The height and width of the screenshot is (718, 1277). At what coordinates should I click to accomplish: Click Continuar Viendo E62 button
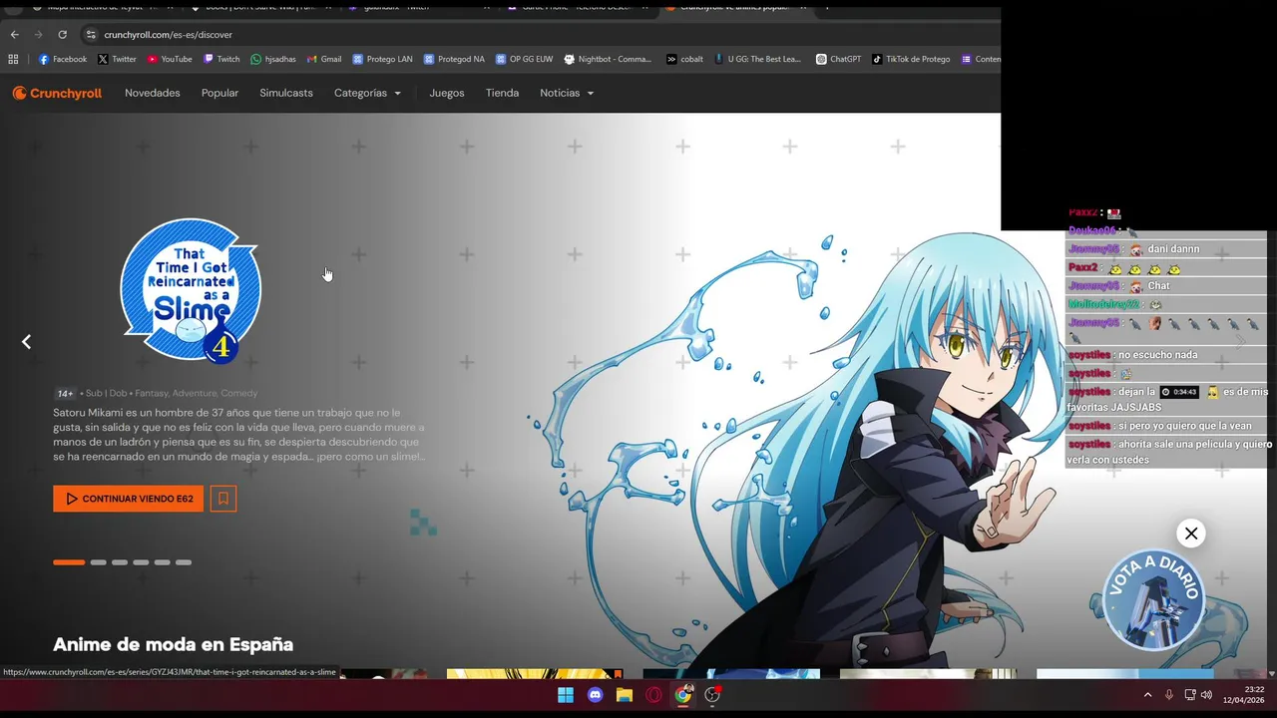(128, 499)
